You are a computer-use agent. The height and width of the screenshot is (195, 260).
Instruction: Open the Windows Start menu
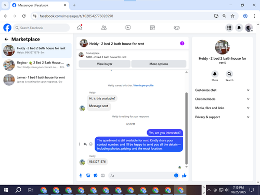coord(6,190)
